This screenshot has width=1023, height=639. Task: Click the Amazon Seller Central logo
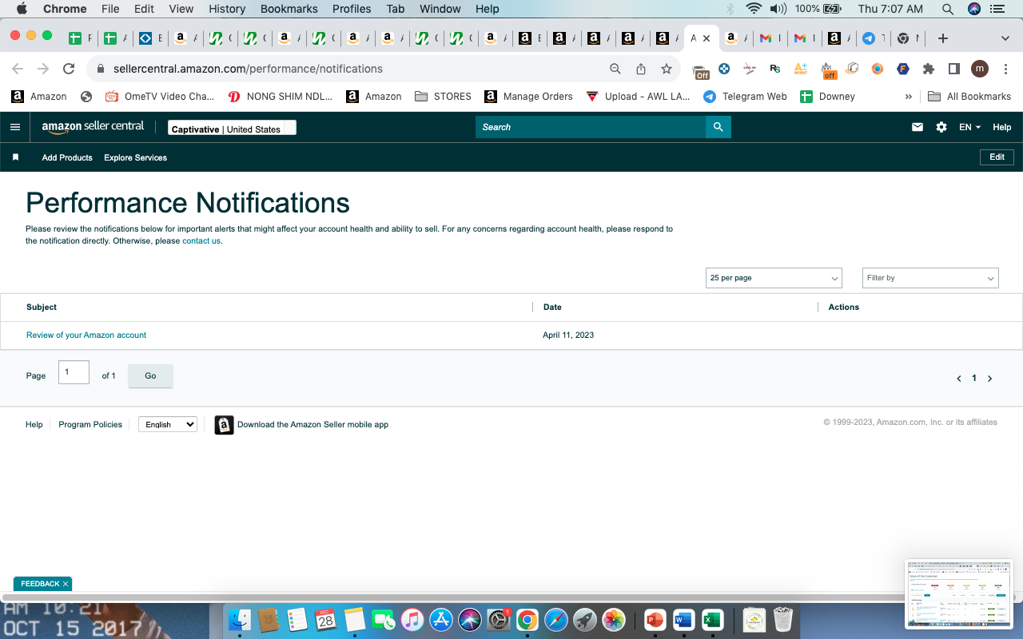click(x=93, y=127)
